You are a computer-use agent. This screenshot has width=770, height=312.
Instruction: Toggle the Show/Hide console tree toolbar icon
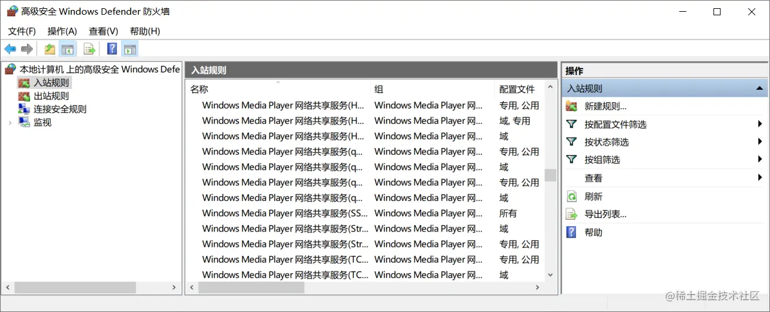click(68, 49)
